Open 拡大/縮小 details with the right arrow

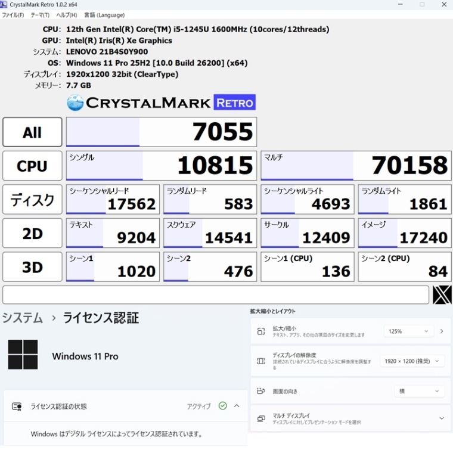pyautogui.click(x=442, y=331)
